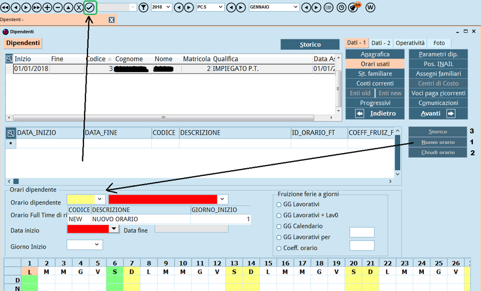Open the Anagrafica section
The image size is (481, 291).
click(375, 54)
